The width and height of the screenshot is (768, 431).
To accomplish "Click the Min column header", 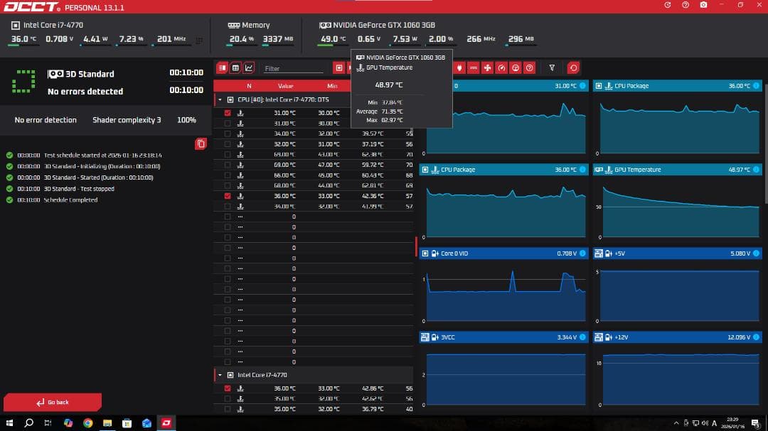I will (x=332, y=86).
